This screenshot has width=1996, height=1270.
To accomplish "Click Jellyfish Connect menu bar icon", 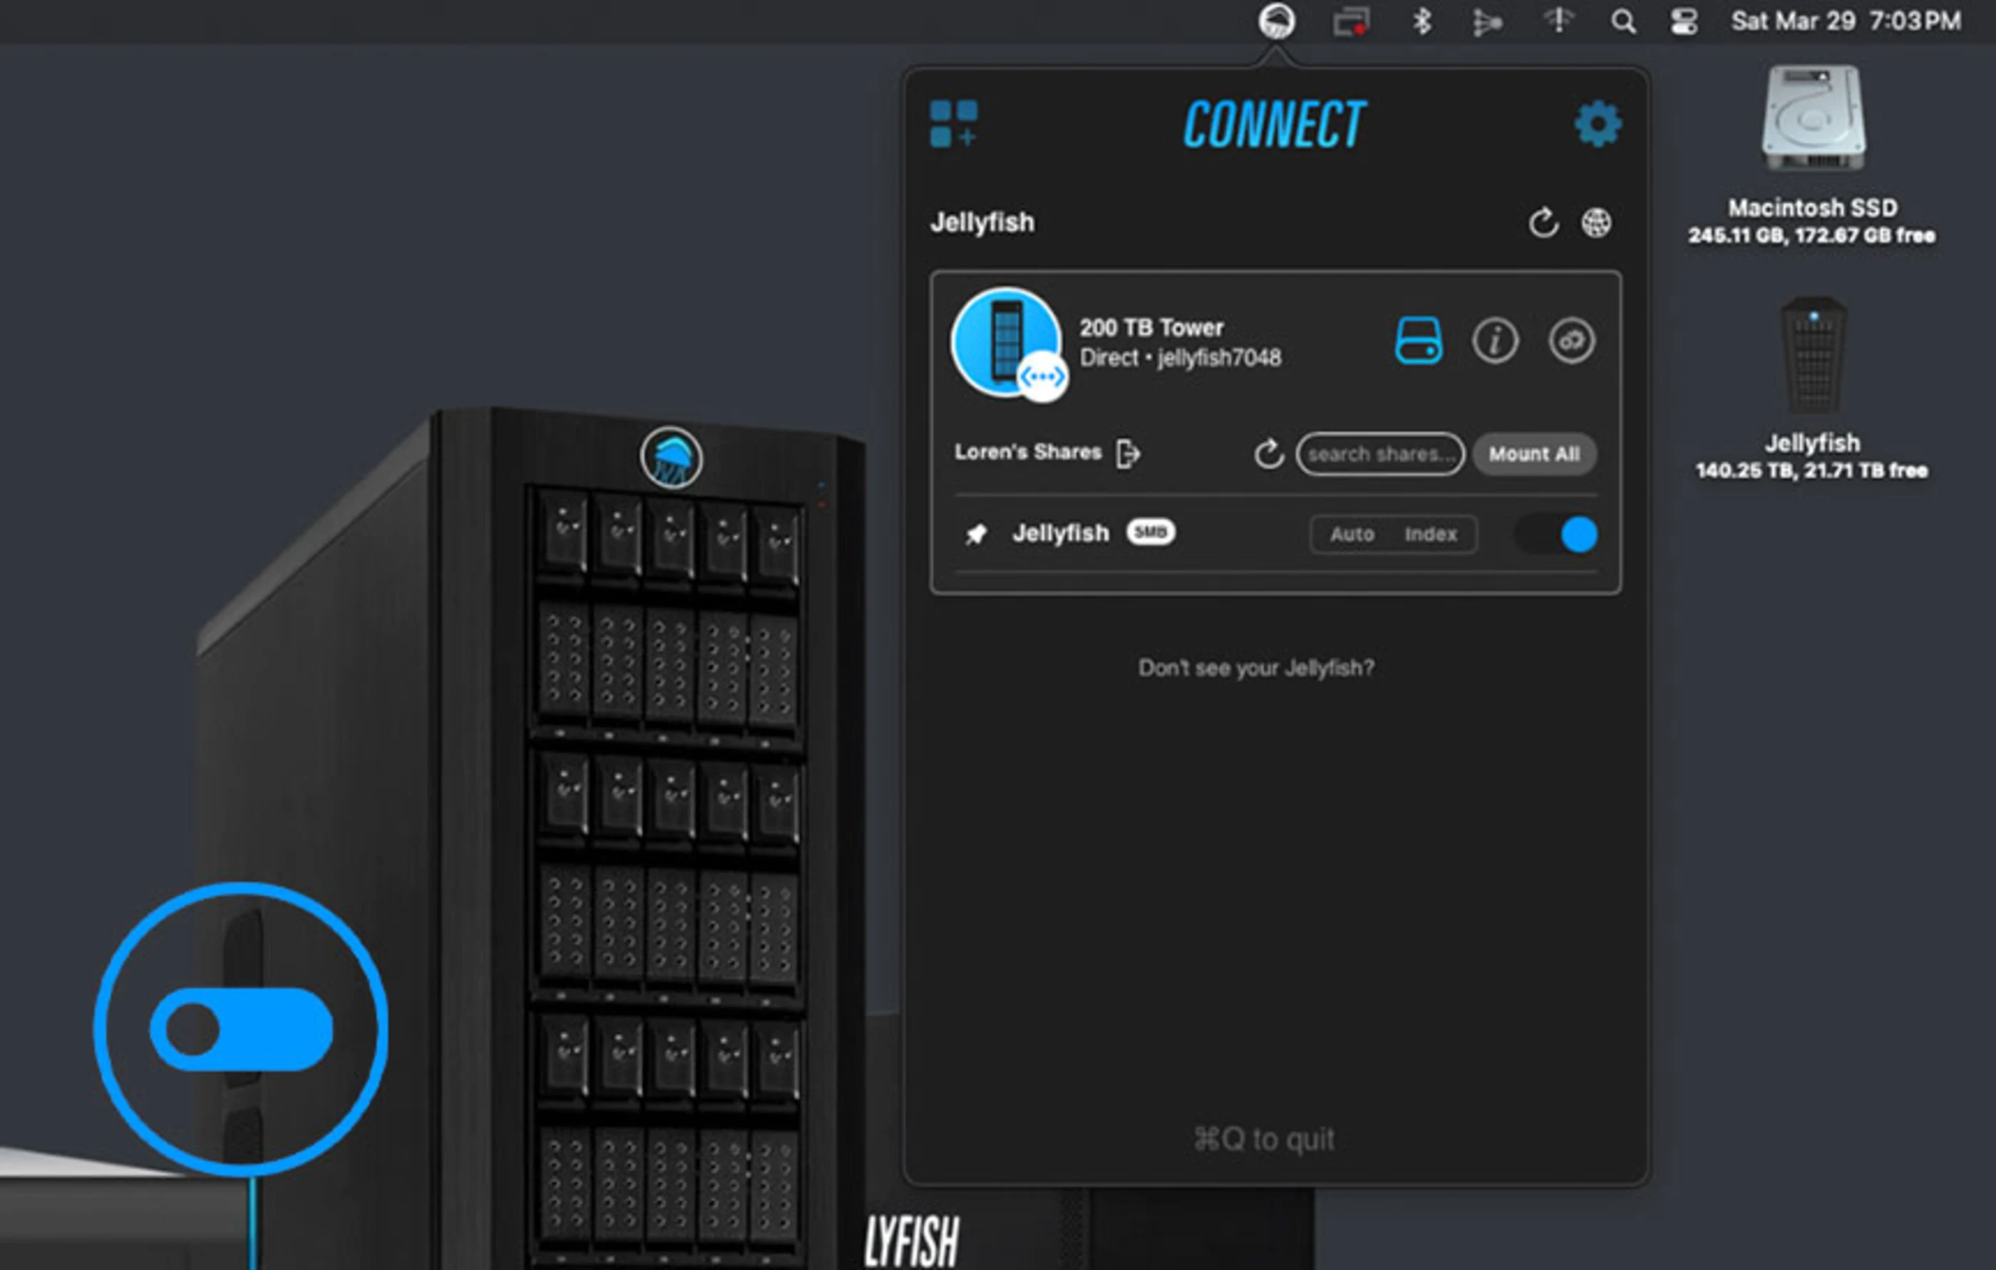I will pos(1277,21).
